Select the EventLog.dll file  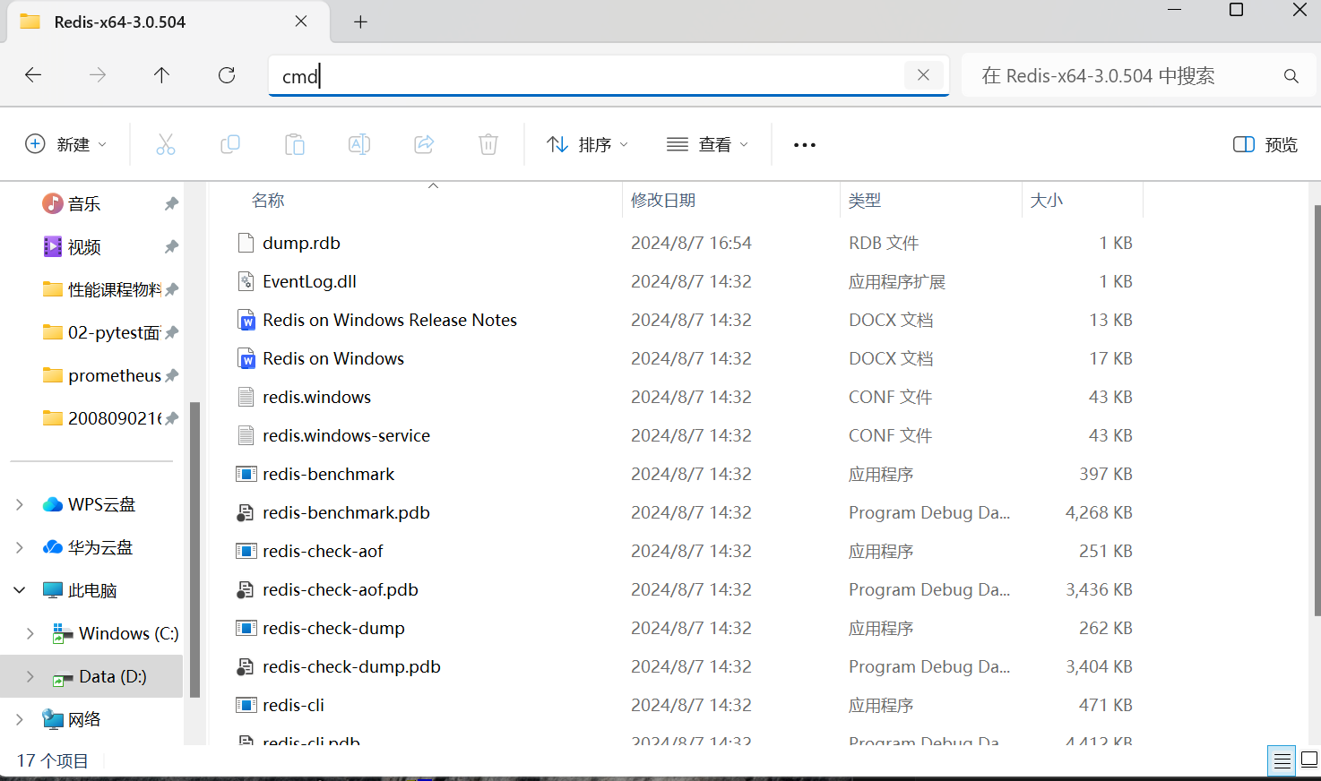[x=309, y=281]
